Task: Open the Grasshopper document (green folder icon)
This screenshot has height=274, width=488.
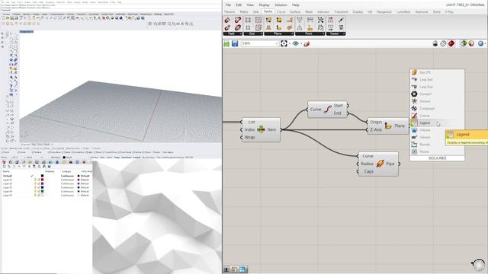Action: pos(226,43)
